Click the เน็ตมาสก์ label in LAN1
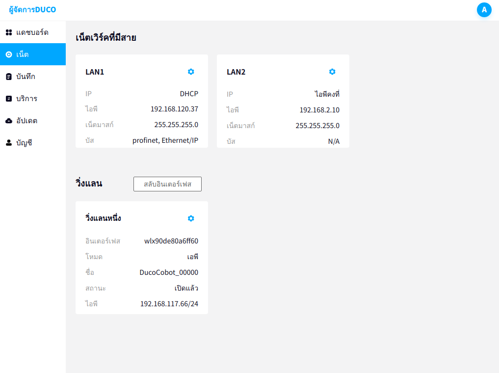This screenshot has height=373, width=499. click(99, 125)
